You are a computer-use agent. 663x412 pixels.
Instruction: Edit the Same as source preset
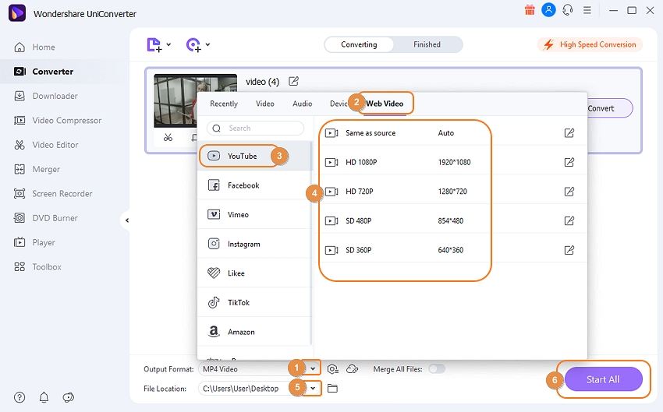coord(569,133)
